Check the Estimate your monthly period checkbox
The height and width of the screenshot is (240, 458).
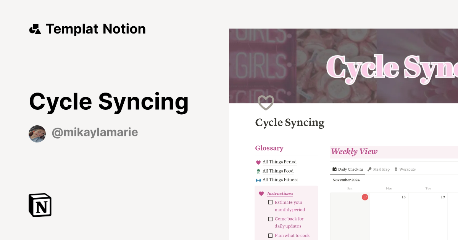tap(271, 202)
